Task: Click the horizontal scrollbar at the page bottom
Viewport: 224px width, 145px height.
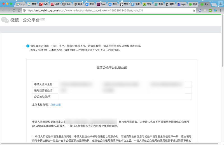Action: 109,144
